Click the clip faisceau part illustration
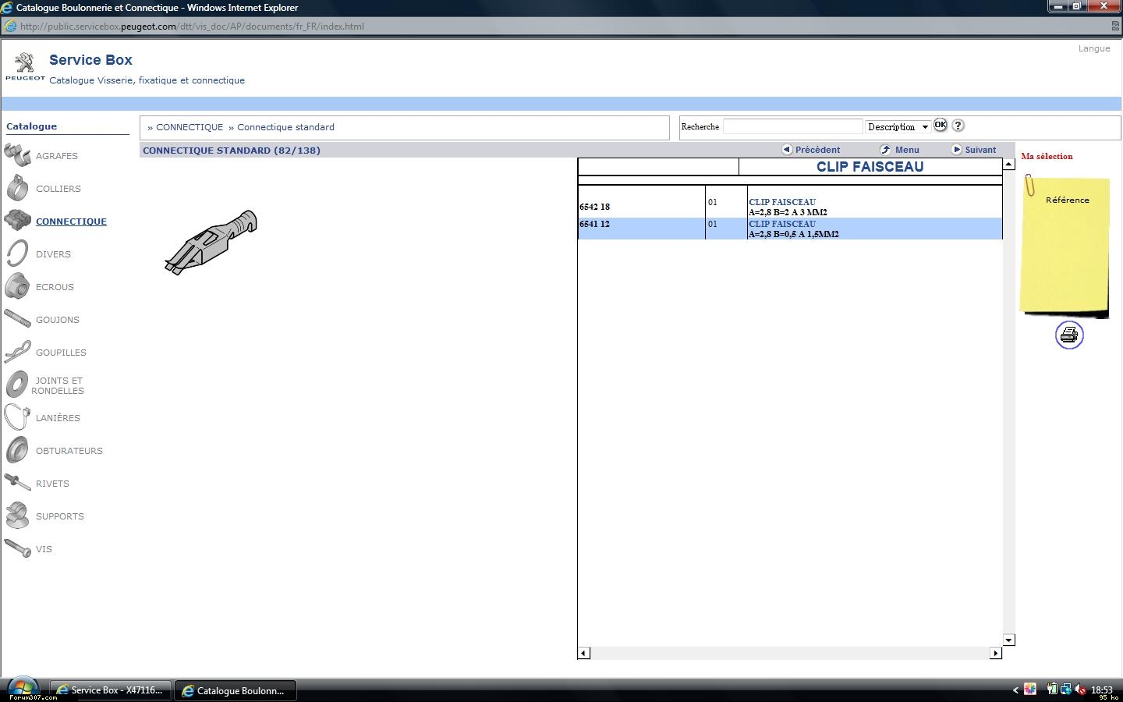 [x=211, y=242]
